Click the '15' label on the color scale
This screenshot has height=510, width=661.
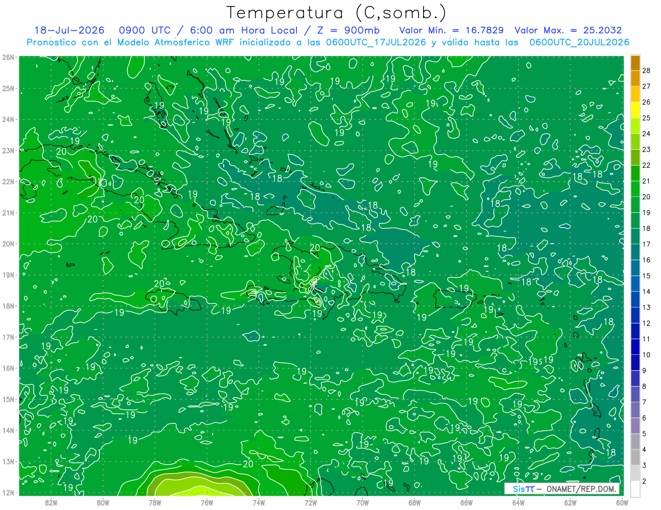pos(647,276)
